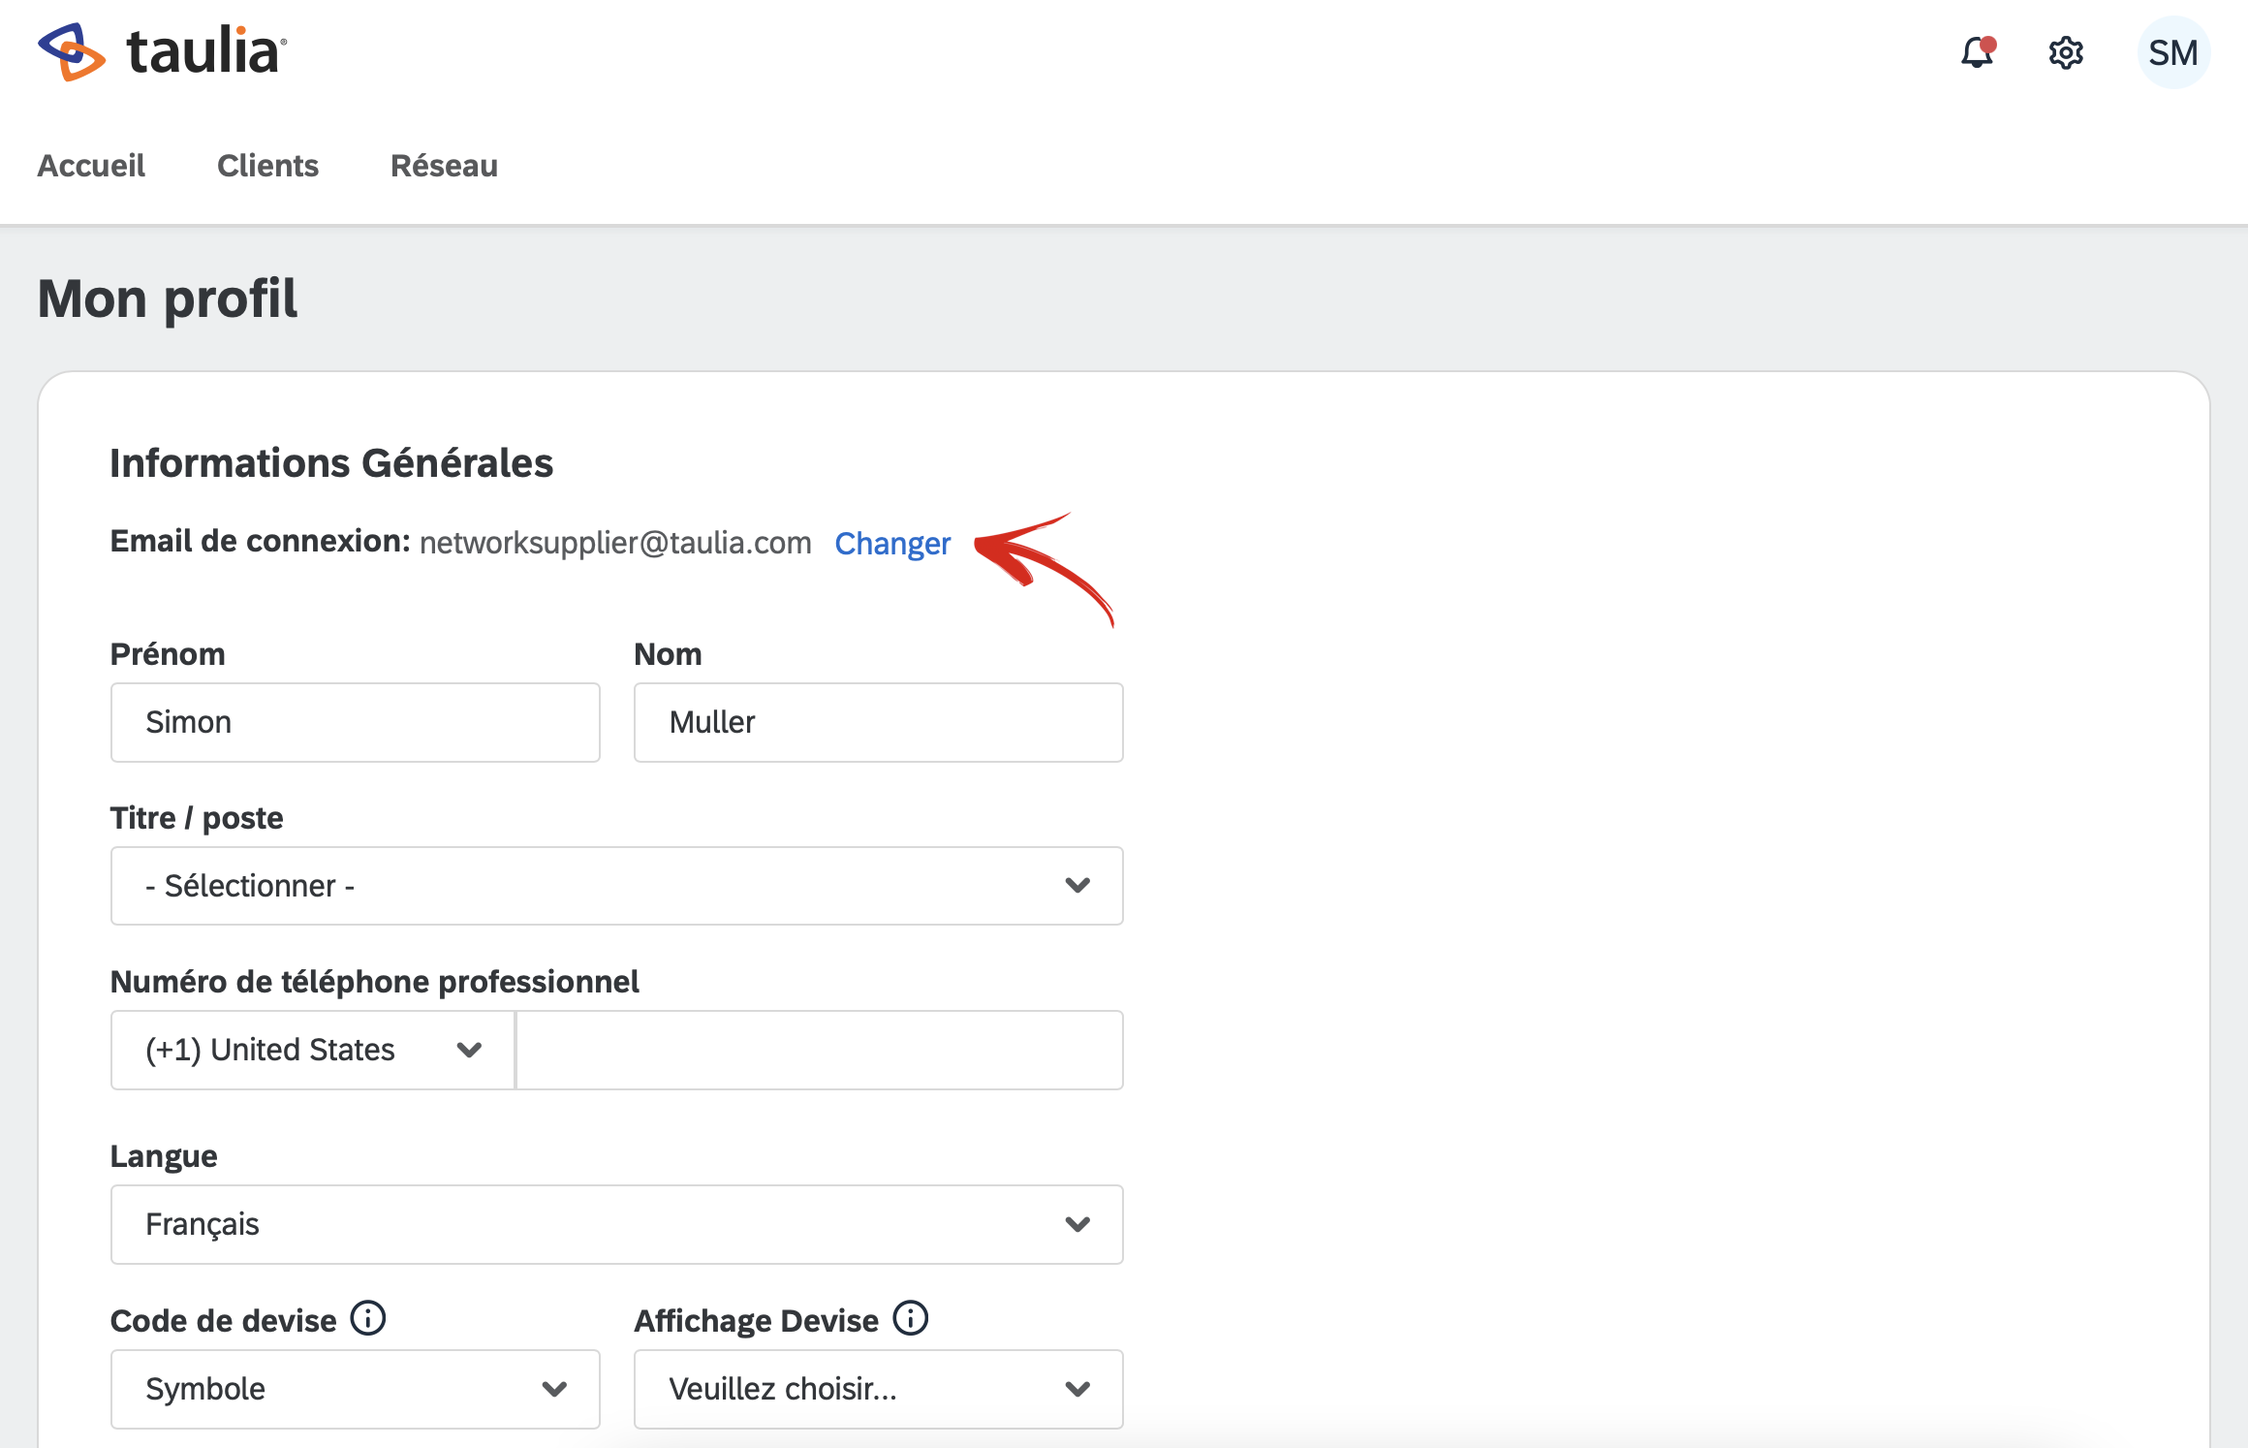Click the Prénom field containing Simon
The height and width of the screenshot is (1448, 2248).
356,722
